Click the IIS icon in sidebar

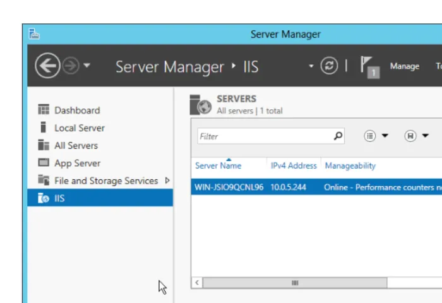[x=44, y=198]
